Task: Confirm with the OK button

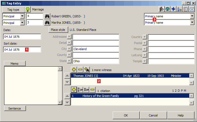Action: click(x=126, y=115)
